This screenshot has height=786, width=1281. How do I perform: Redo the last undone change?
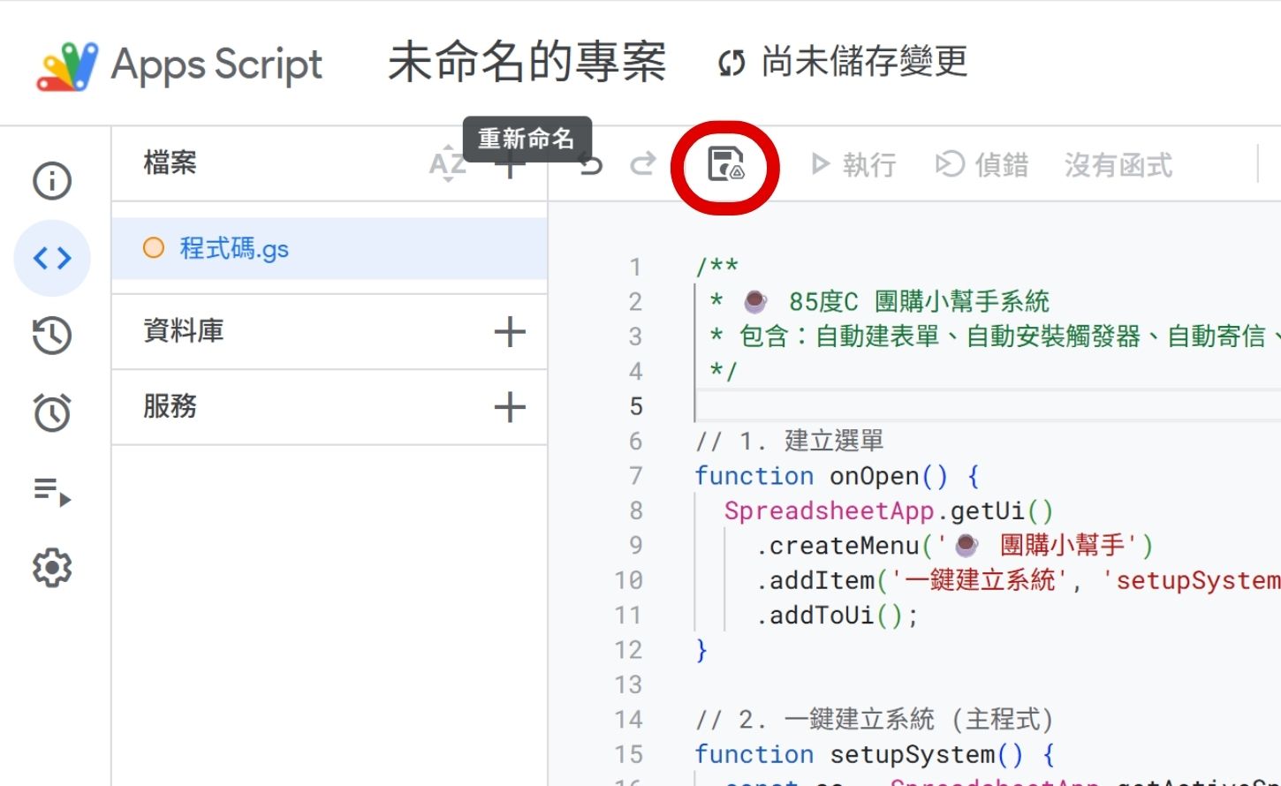click(x=643, y=164)
